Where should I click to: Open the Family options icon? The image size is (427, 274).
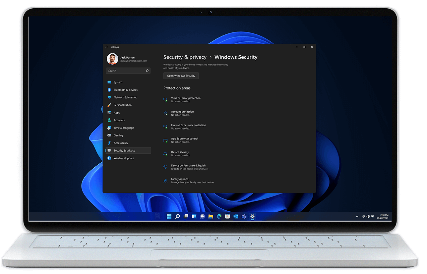pyautogui.click(x=165, y=181)
